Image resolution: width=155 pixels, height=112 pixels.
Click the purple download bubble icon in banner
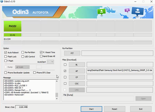click(x=127, y=10)
